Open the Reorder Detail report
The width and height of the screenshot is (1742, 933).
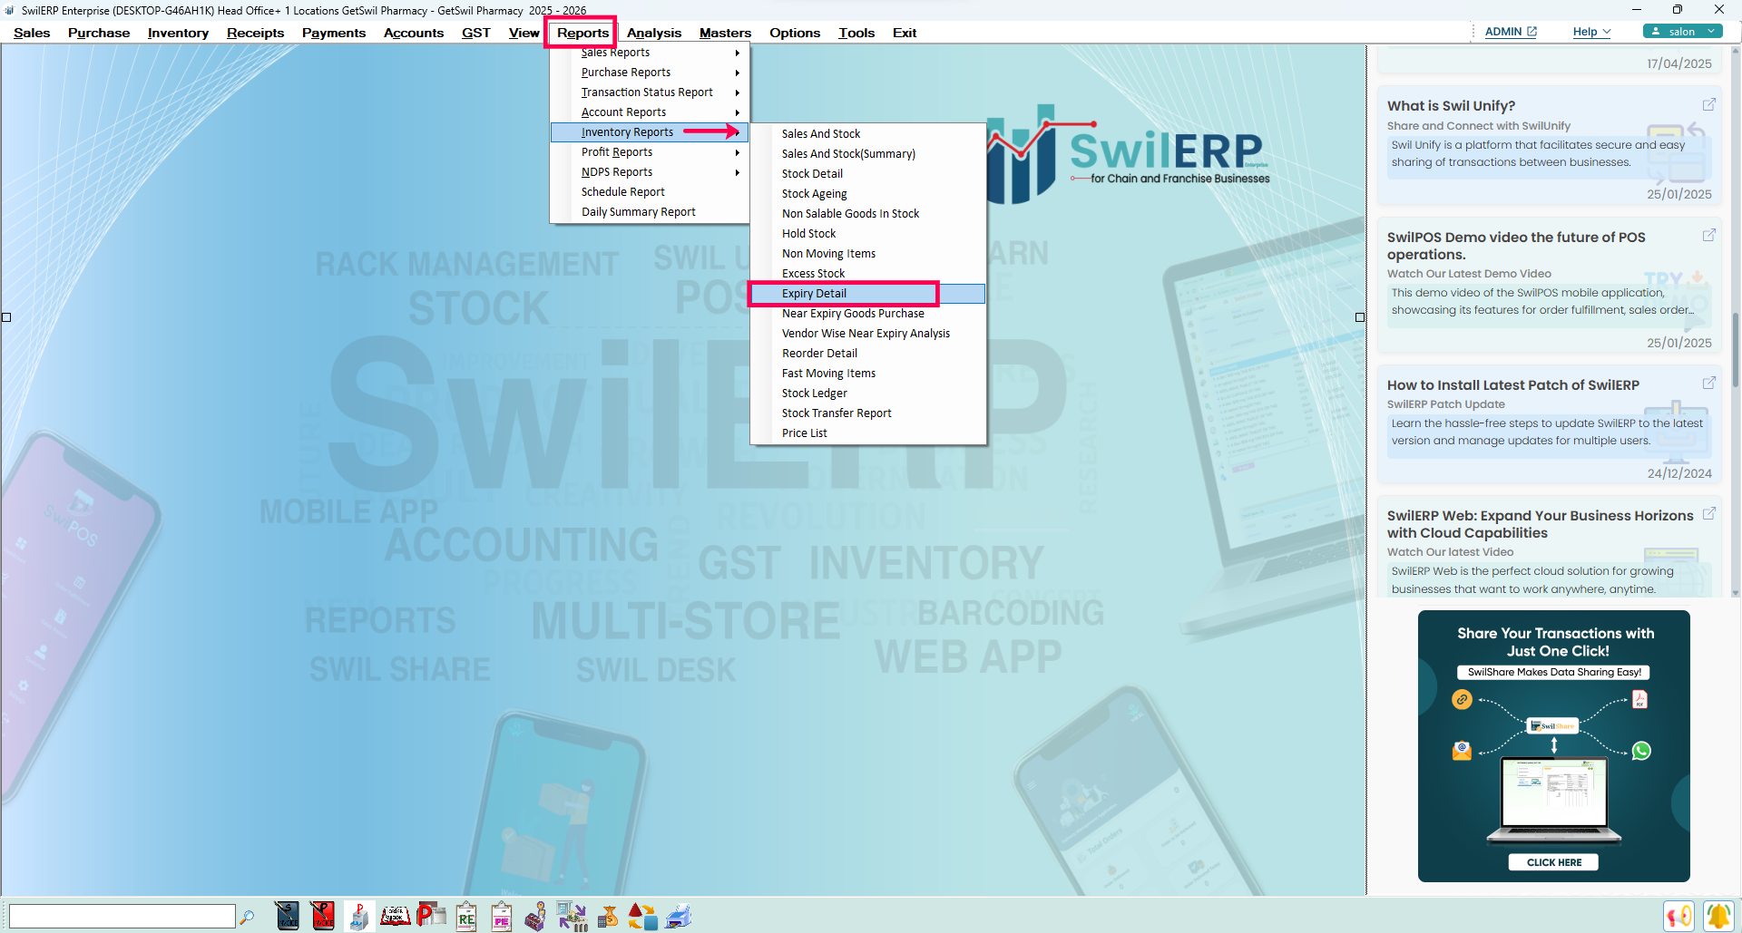click(x=868, y=354)
